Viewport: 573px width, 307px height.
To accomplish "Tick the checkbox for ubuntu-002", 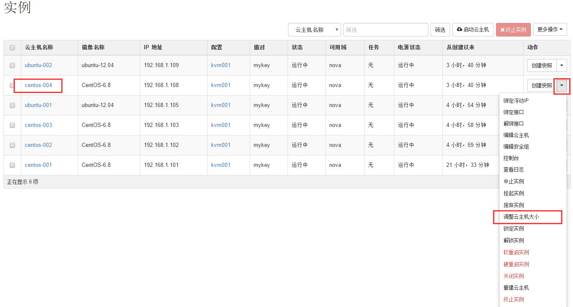I will tap(12, 65).
